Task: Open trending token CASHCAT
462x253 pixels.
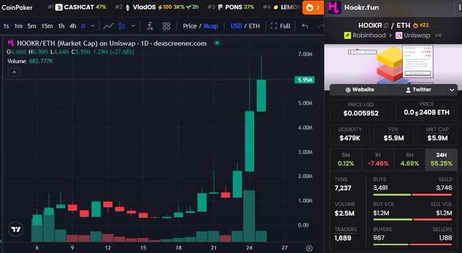Action: 77,7
